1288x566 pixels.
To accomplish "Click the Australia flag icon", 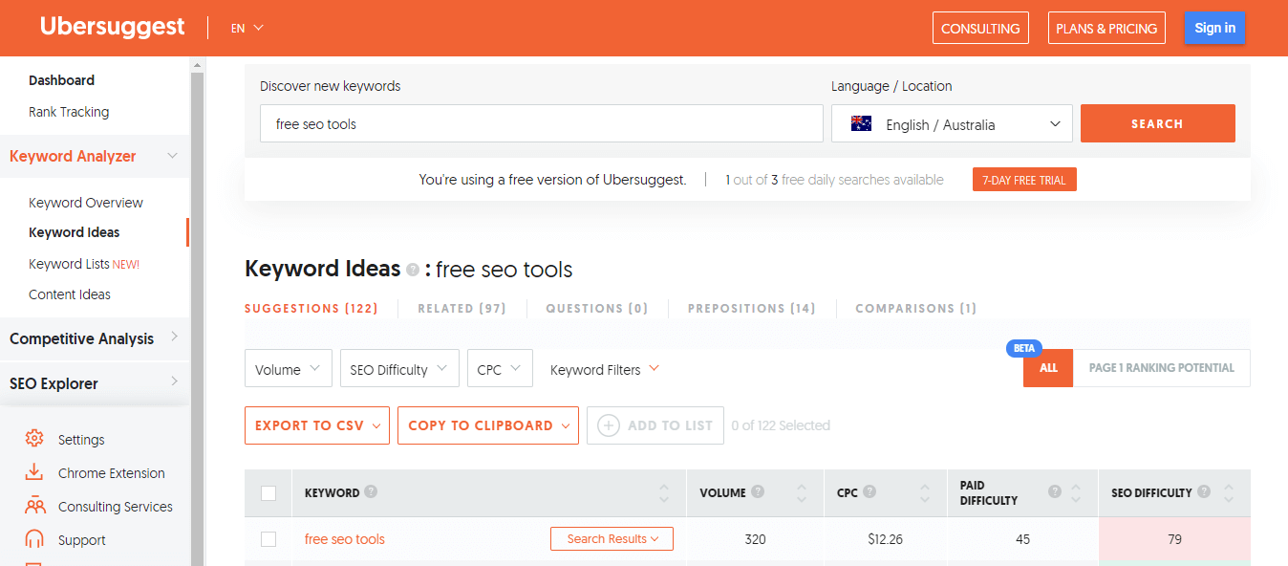I will click(x=862, y=124).
